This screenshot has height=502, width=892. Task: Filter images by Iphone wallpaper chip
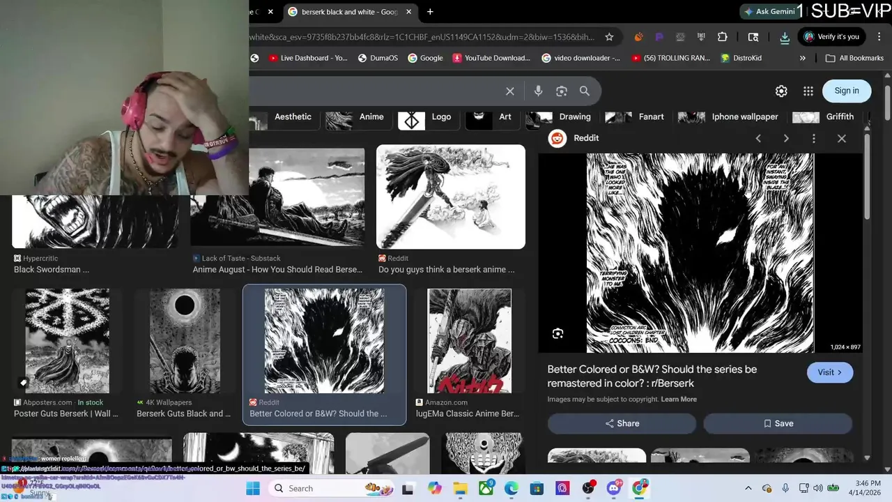731,118
